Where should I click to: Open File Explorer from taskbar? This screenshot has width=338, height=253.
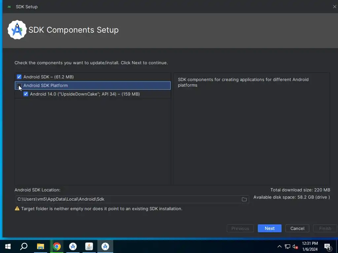pos(40,246)
